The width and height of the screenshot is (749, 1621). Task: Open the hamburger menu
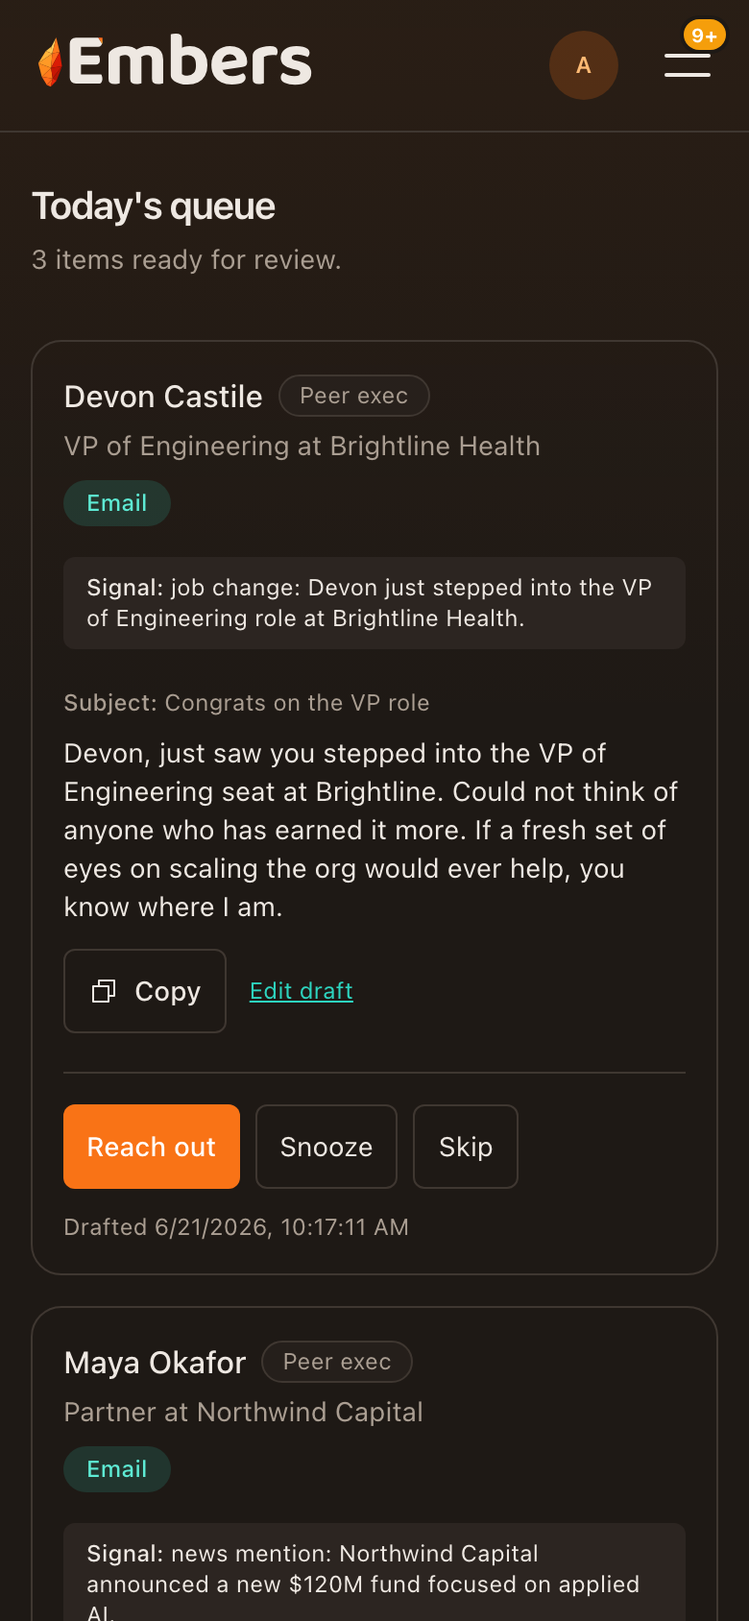click(x=688, y=64)
